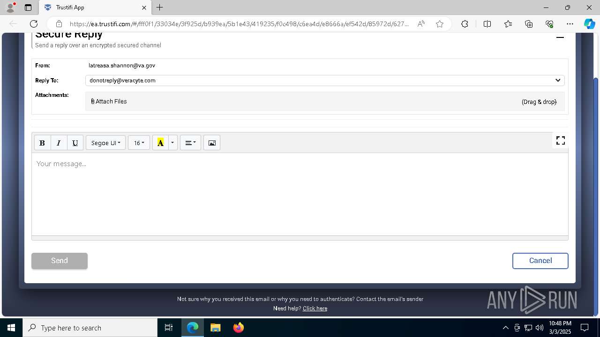Click the browser address bar URL
Image resolution: width=600 pixels, height=337 pixels.
[239, 24]
